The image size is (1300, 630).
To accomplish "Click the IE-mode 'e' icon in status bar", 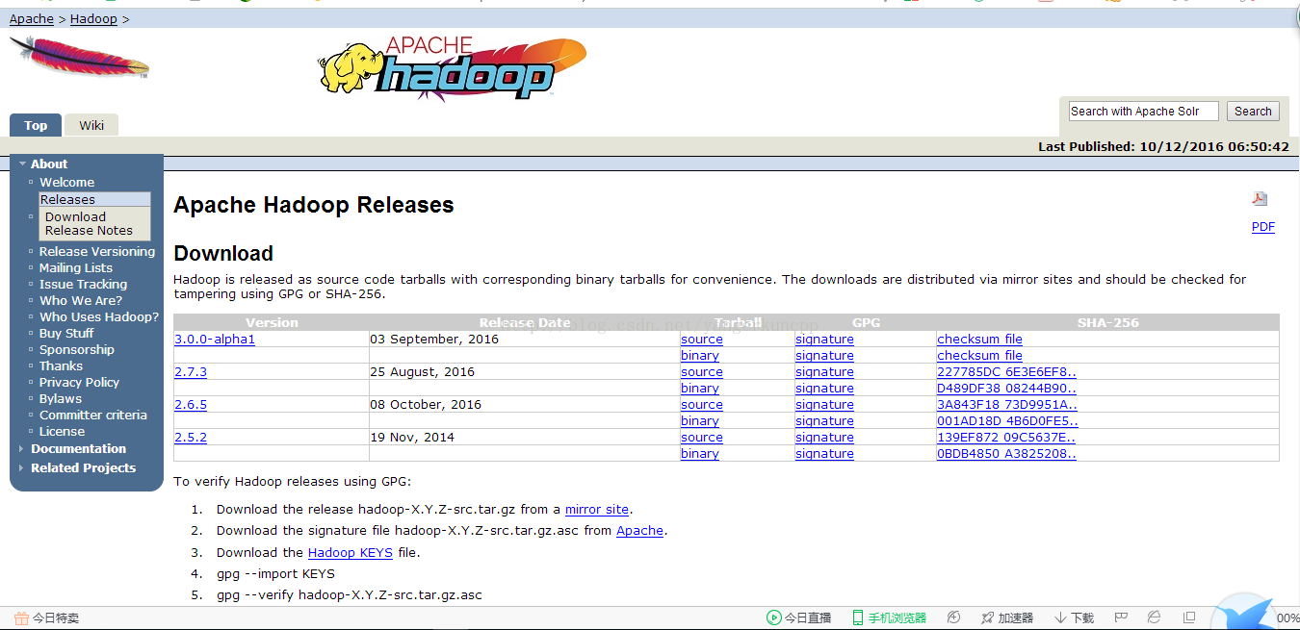I will (x=1154, y=617).
